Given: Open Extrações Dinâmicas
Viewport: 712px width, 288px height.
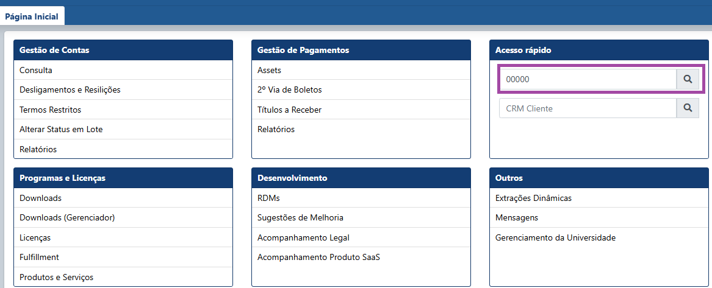Looking at the screenshot, I should pos(533,198).
